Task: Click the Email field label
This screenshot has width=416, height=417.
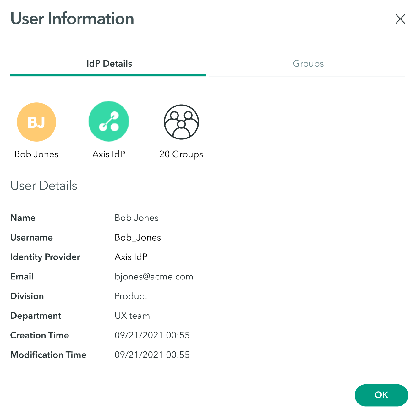Action: pyautogui.click(x=22, y=277)
